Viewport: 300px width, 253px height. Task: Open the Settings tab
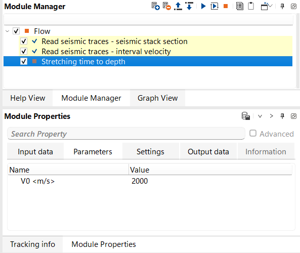pos(150,152)
